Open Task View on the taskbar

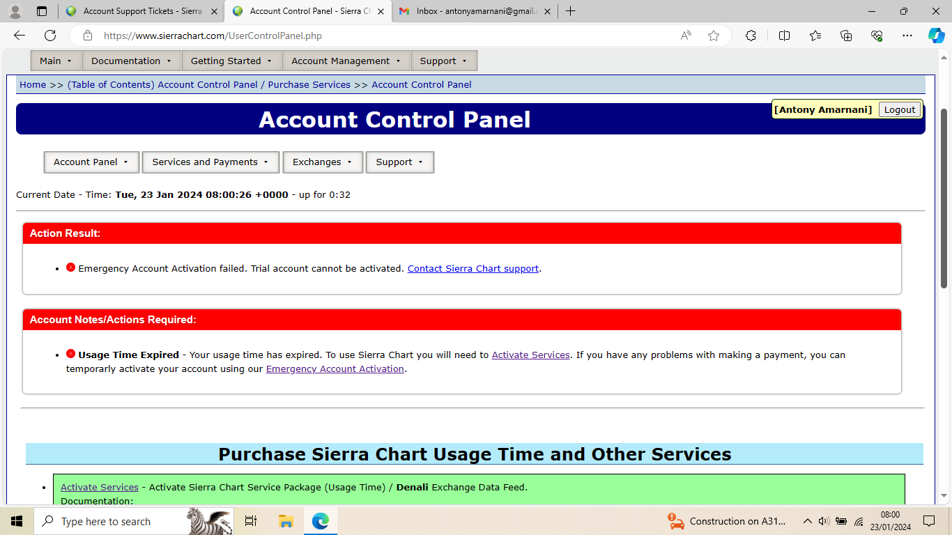[x=251, y=521]
